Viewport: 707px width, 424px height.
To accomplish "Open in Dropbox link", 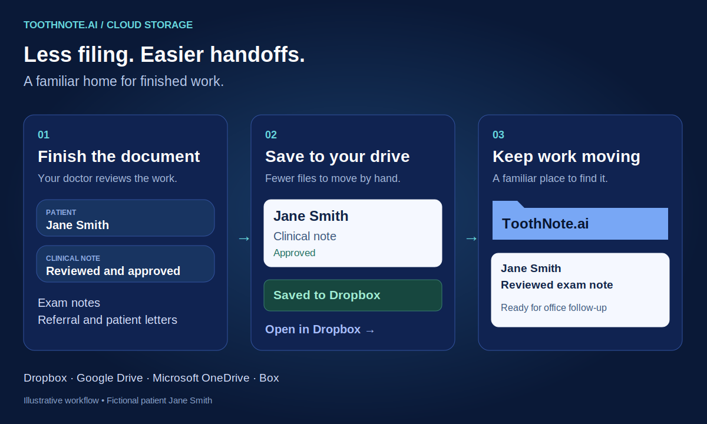I will coord(320,330).
